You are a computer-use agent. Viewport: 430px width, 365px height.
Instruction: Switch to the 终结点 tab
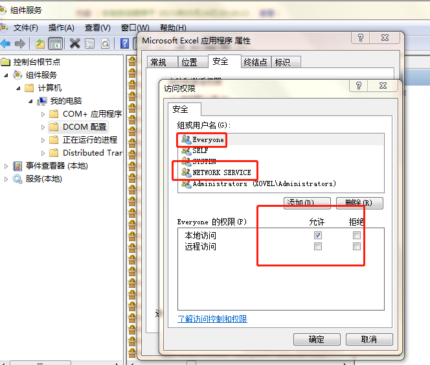256,62
